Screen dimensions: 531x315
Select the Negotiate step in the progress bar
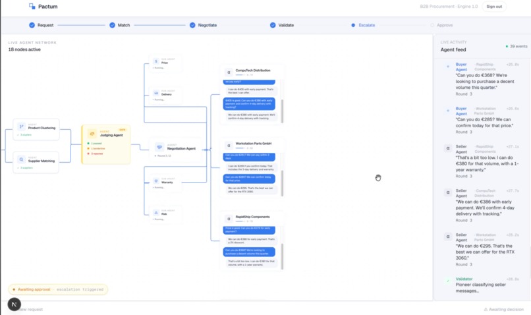203,25
